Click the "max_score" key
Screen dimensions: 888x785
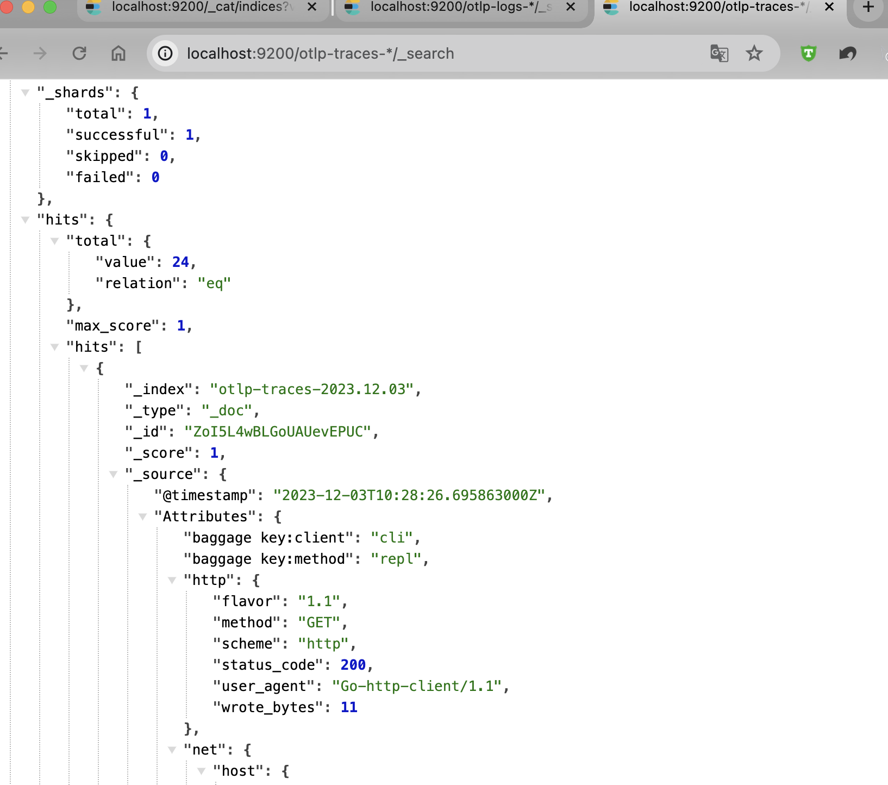click(113, 326)
